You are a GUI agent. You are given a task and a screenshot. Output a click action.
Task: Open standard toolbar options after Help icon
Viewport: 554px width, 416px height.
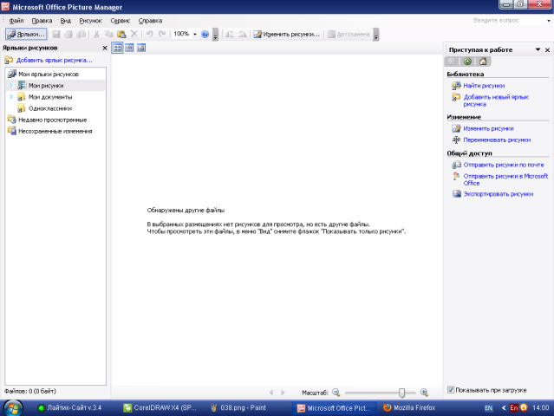215,35
